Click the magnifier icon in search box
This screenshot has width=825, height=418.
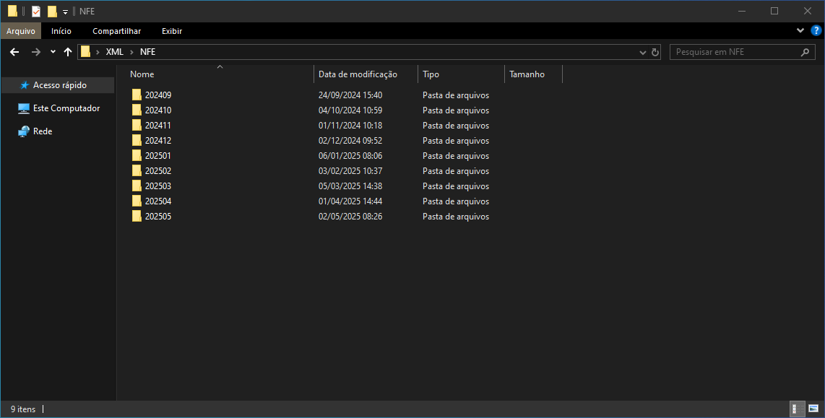click(x=805, y=52)
